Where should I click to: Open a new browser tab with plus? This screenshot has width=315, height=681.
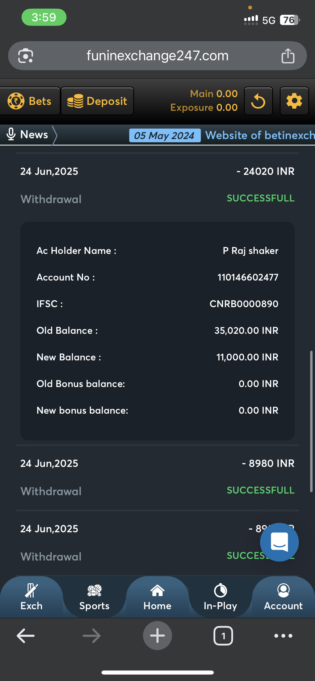pyautogui.click(x=157, y=636)
